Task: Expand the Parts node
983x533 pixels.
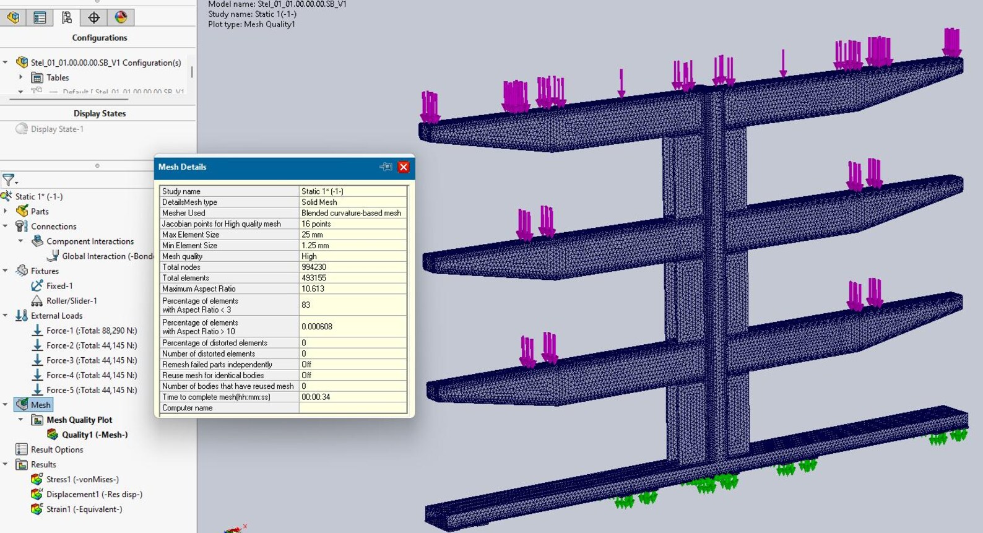Action: (x=6, y=212)
